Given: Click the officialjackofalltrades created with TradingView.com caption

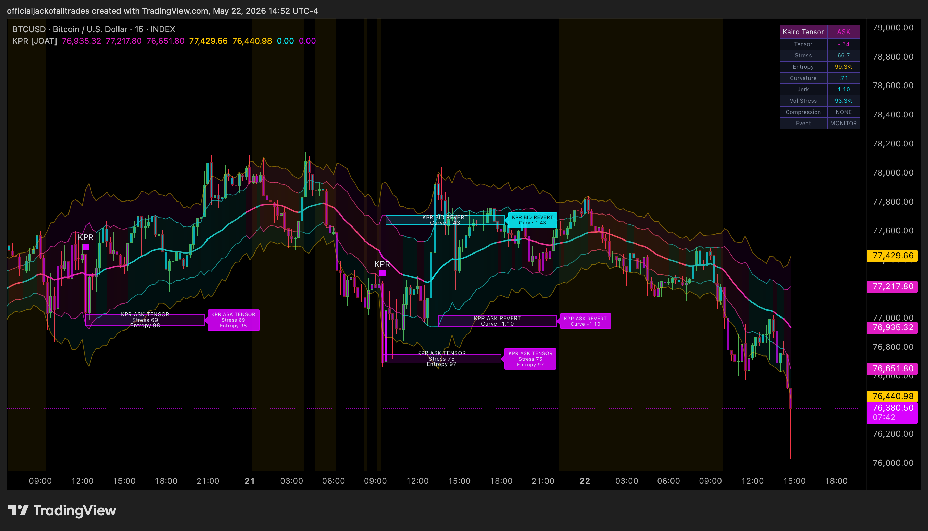Looking at the screenshot, I should 162,11.
